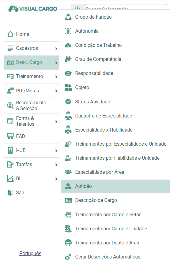Screen dimensions: 170x264
Task: Click the Grupo de Função icon
Action: coord(68,17)
